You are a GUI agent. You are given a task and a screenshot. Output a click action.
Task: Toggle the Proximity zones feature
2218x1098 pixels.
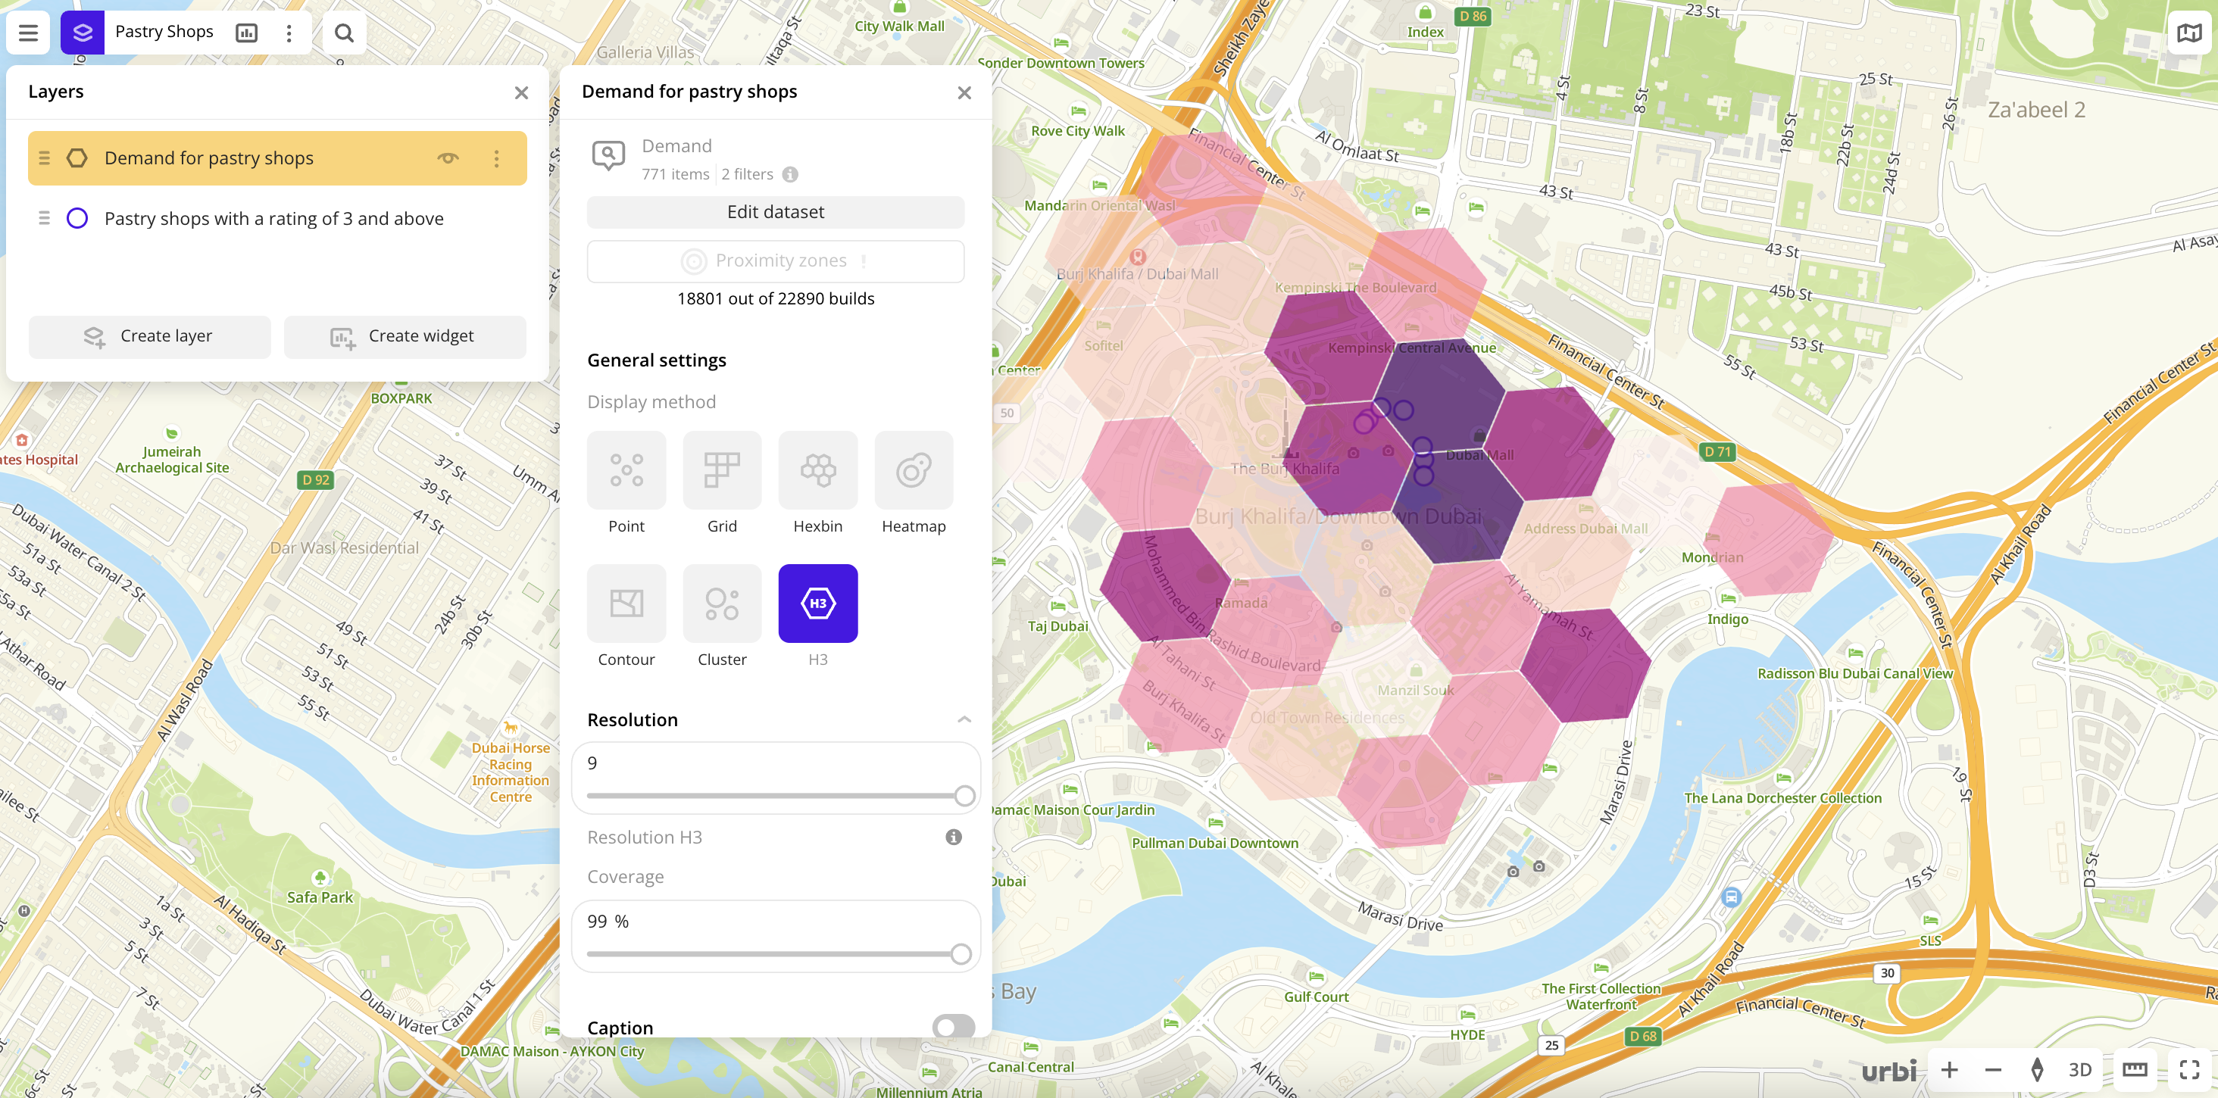click(775, 260)
